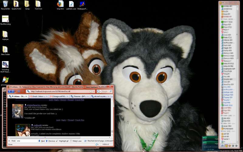243x152 pixels.
Task: Open the mplayer folder icon
Action: point(5,34)
